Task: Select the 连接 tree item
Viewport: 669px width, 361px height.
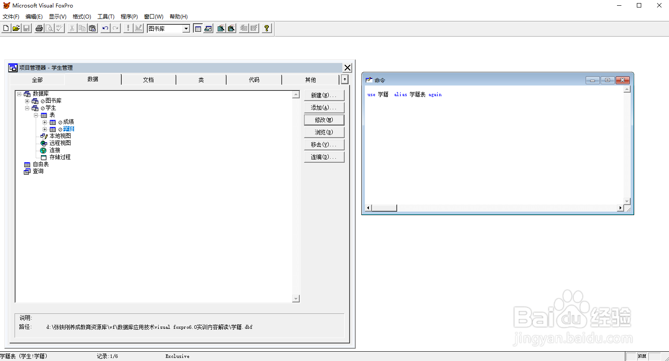Action: [x=55, y=150]
